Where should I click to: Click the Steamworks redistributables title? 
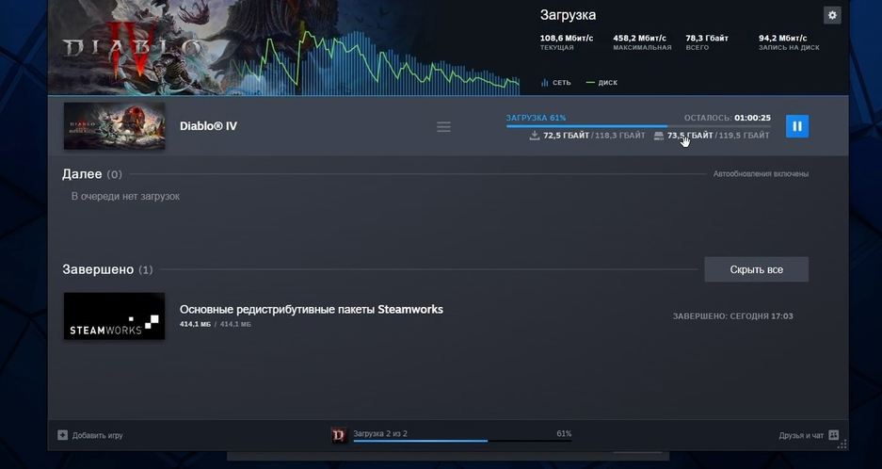pyautogui.click(x=311, y=309)
